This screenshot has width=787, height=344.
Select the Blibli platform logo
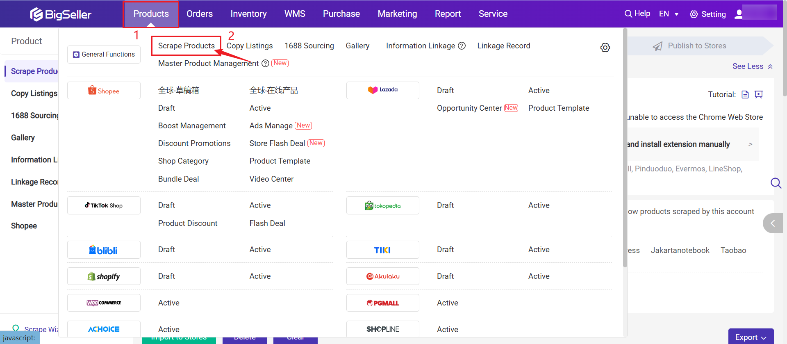104,250
